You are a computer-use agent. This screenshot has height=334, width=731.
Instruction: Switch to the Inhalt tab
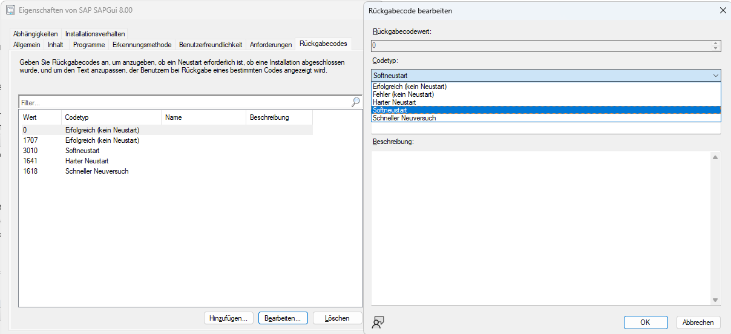pos(56,45)
